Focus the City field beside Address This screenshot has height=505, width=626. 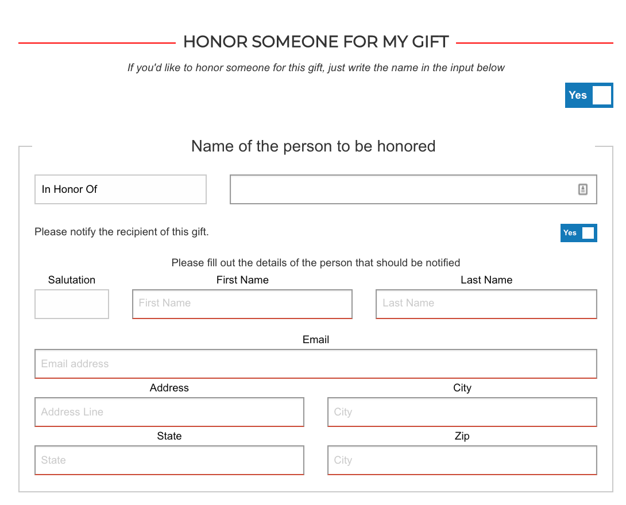[462, 412]
